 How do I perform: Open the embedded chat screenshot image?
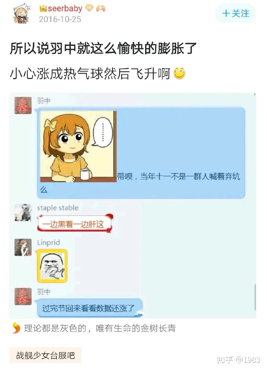coord(133,205)
